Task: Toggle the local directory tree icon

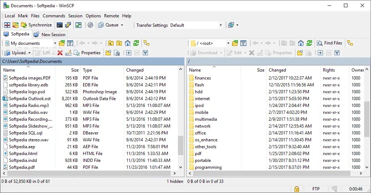Action: [146, 43]
